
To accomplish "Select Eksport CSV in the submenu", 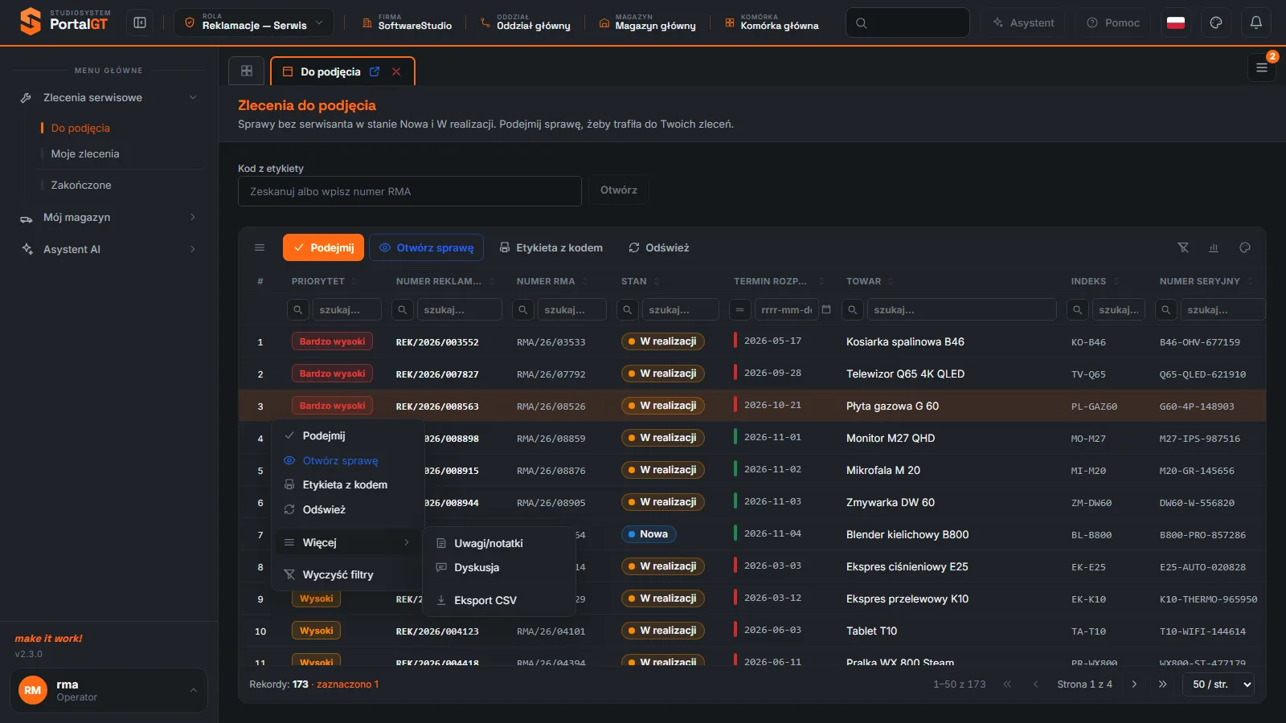I will click(500, 600).
